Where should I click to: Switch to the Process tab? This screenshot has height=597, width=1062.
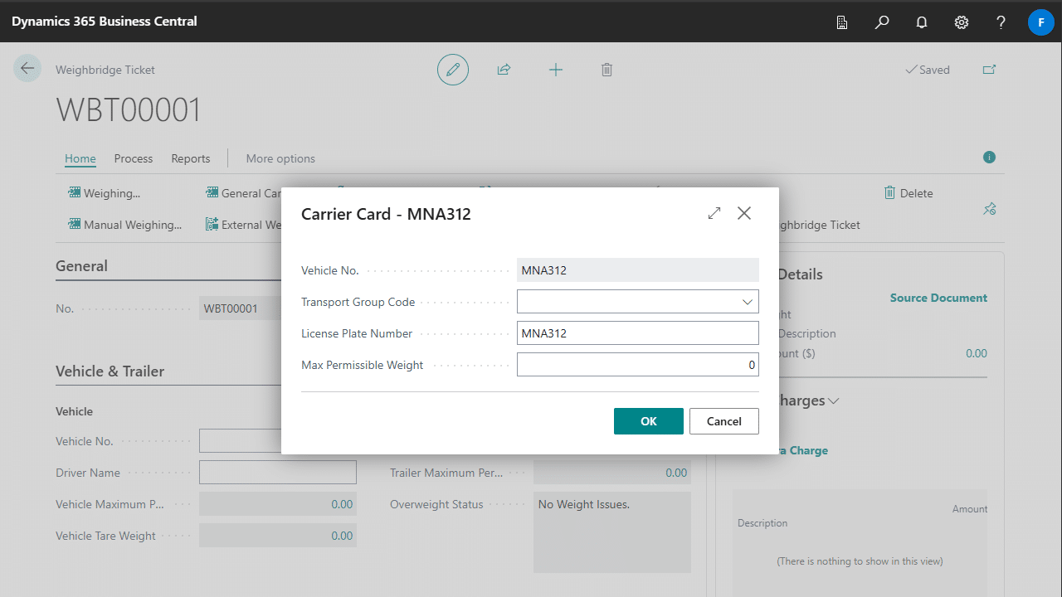134,158
